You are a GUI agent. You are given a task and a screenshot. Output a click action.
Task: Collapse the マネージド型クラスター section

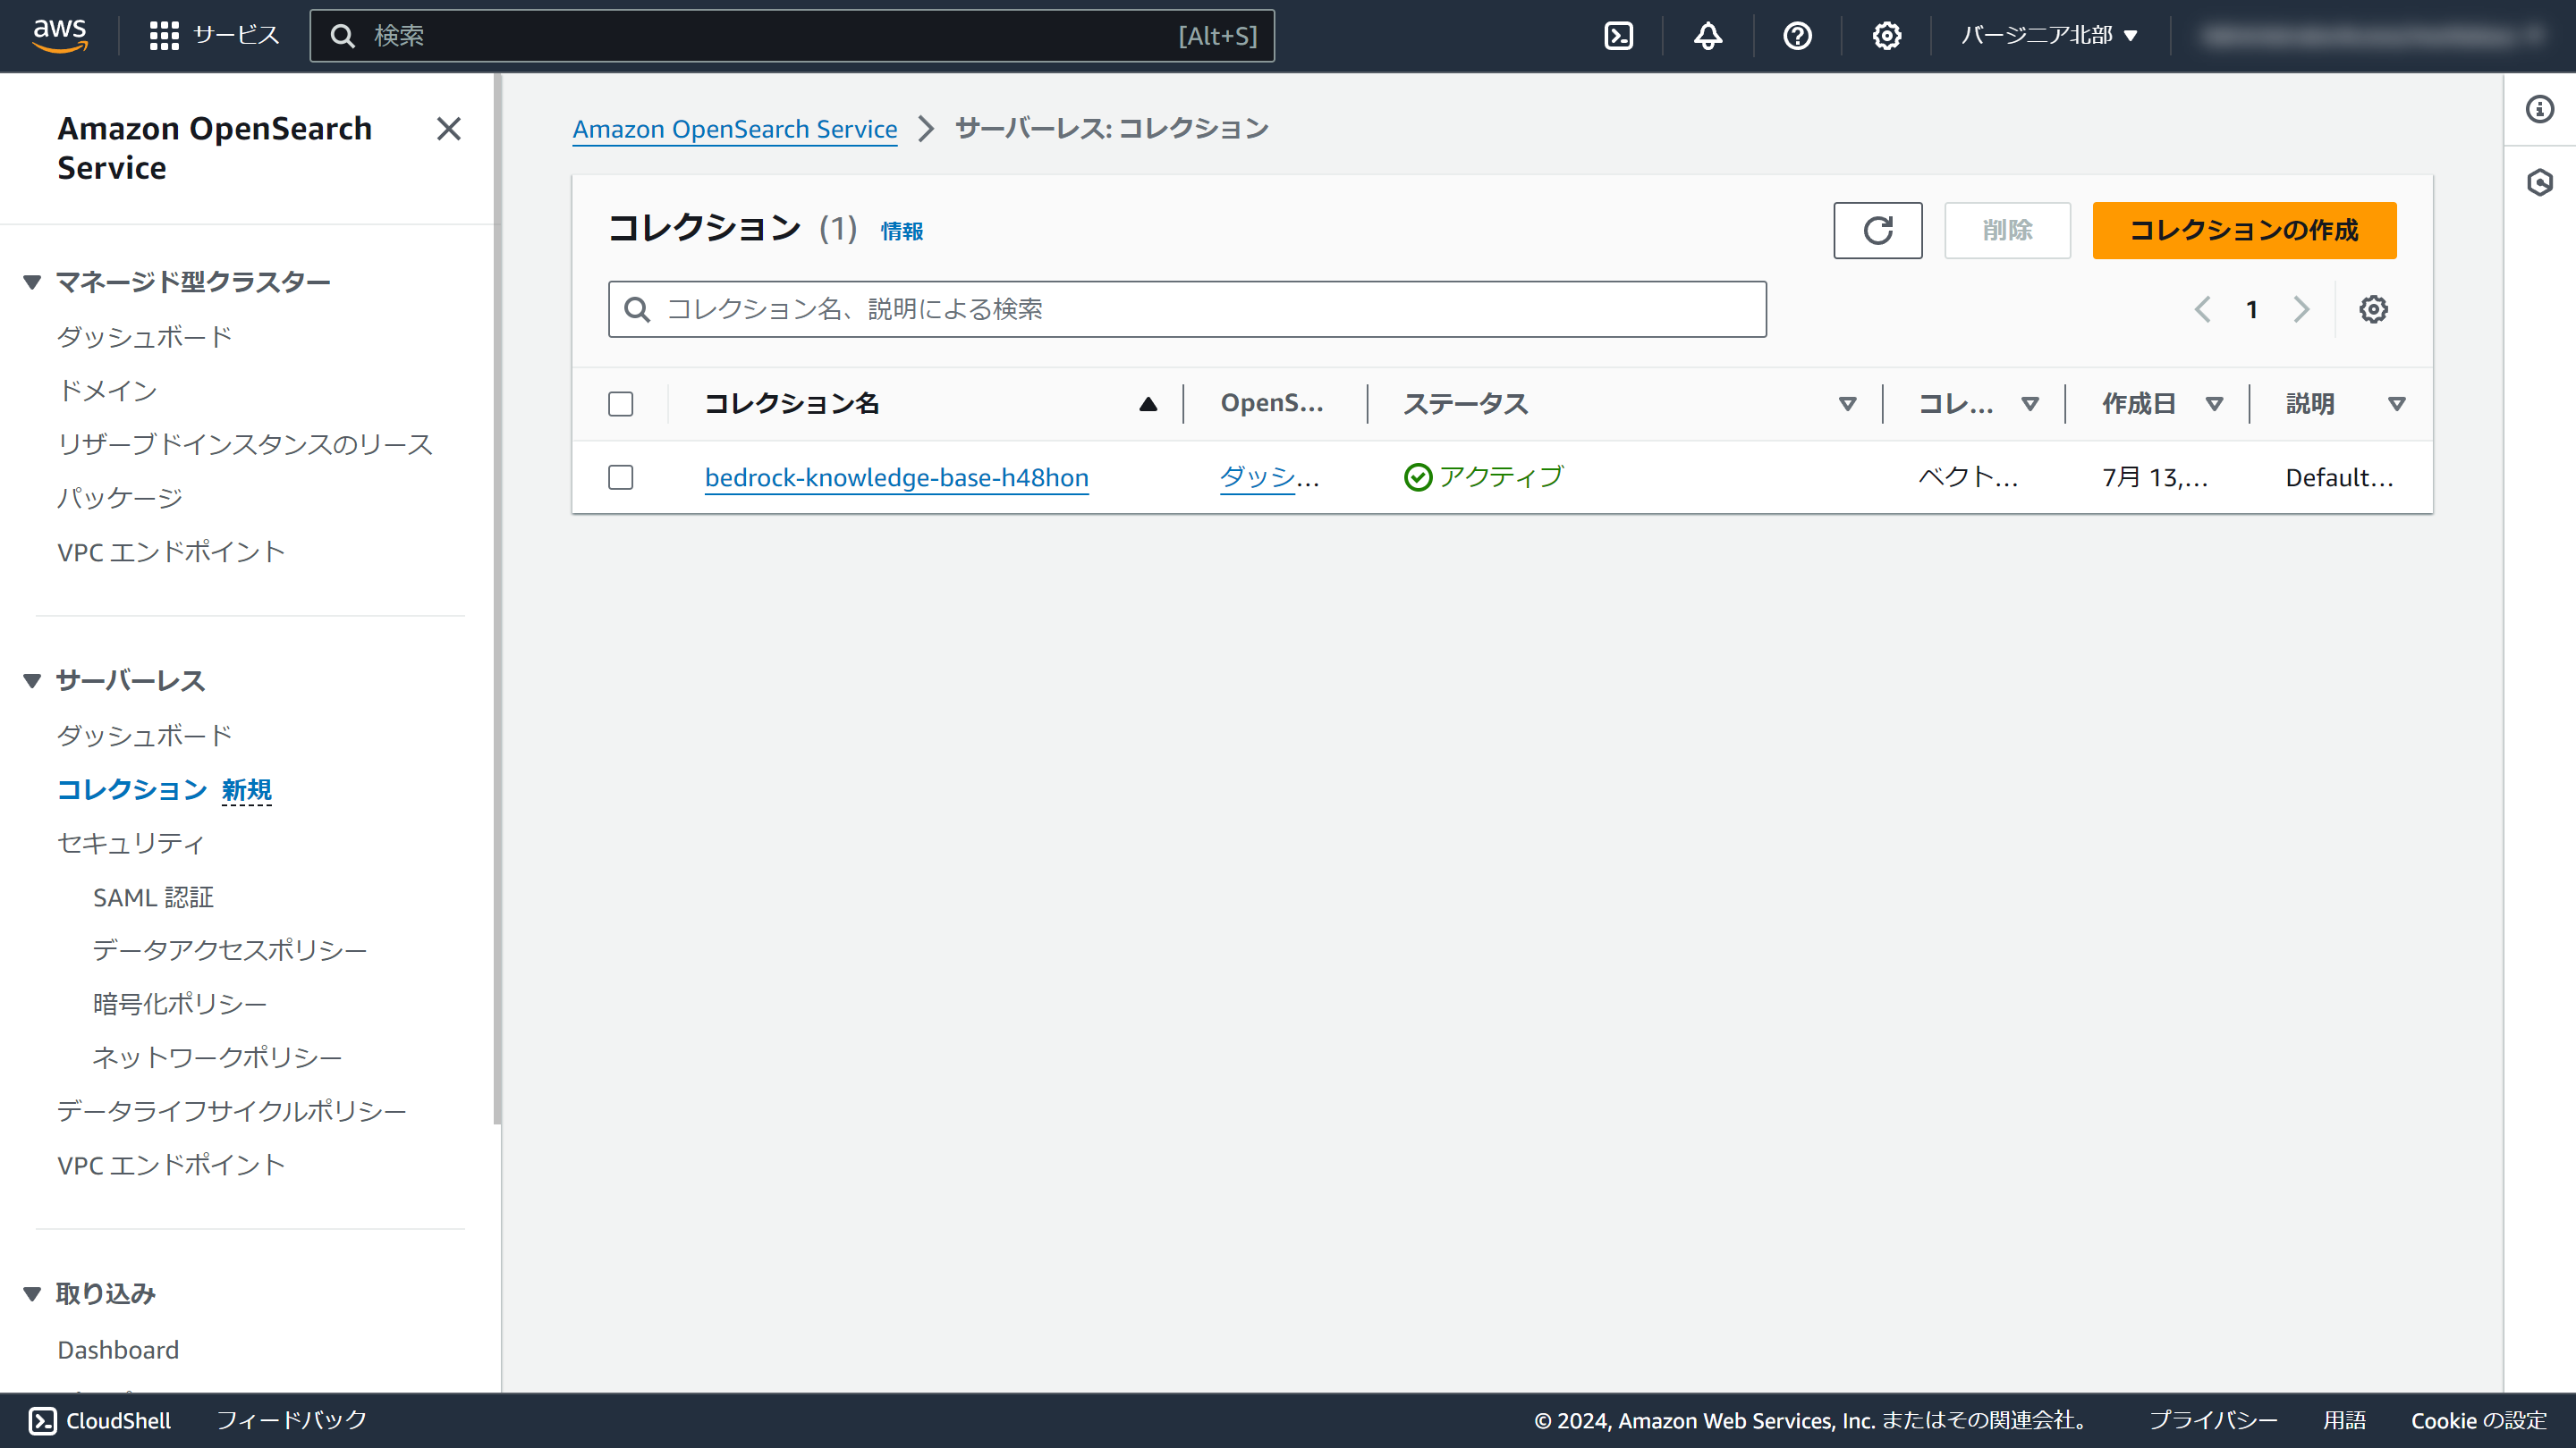(32, 282)
